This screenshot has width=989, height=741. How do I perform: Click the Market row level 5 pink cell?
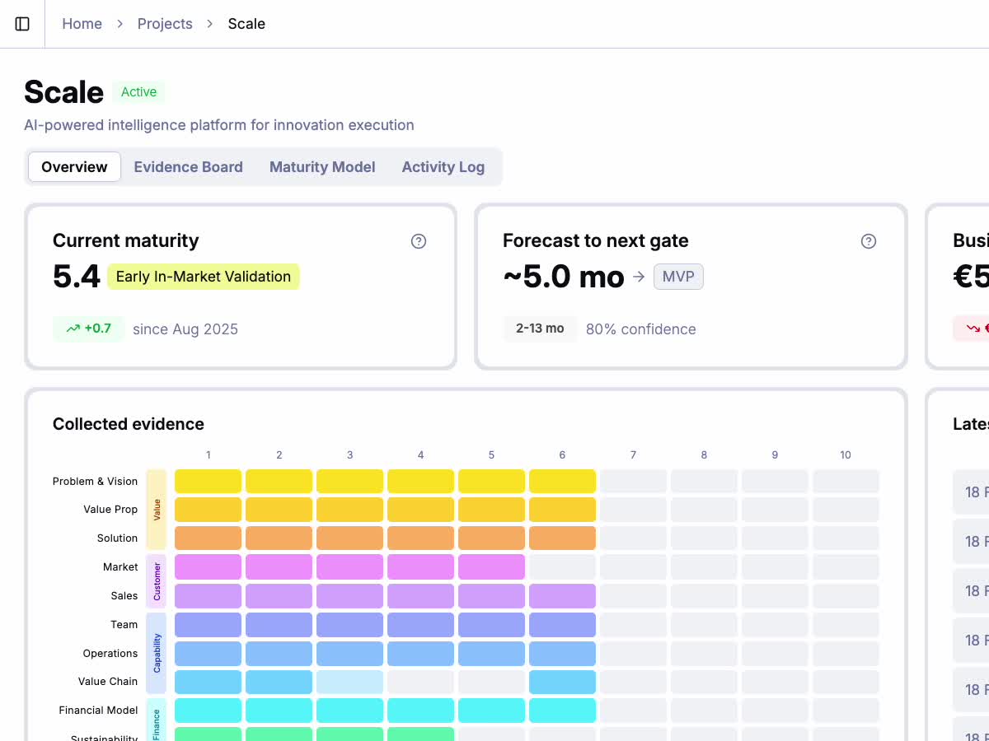coord(491,567)
